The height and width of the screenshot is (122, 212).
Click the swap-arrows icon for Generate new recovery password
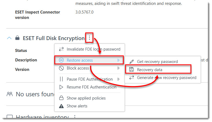[131, 78]
